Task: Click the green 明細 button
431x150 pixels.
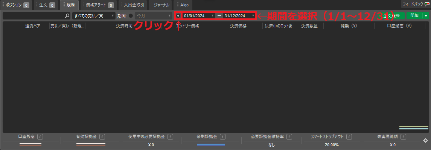Action: point(414,16)
